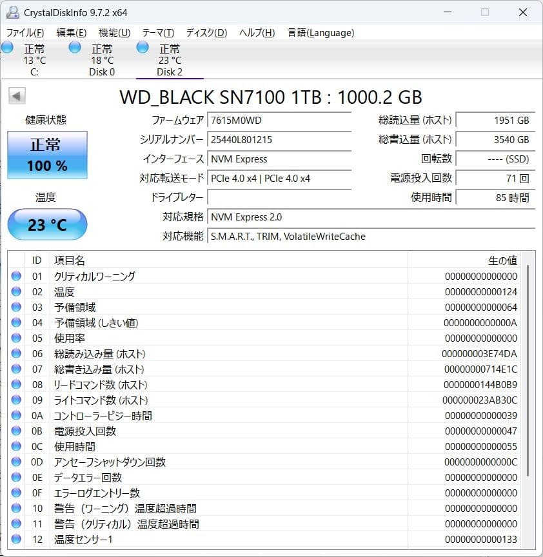This screenshot has width=543, height=557.
Task: Click the 正常 100% health status button
Action: (46, 155)
